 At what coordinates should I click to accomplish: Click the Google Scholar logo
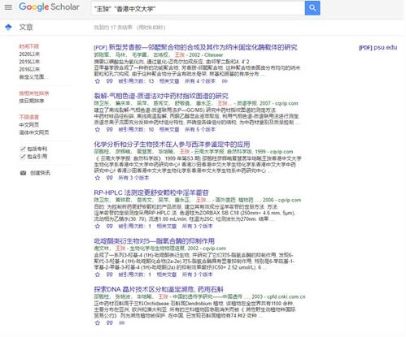pos(49,7)
